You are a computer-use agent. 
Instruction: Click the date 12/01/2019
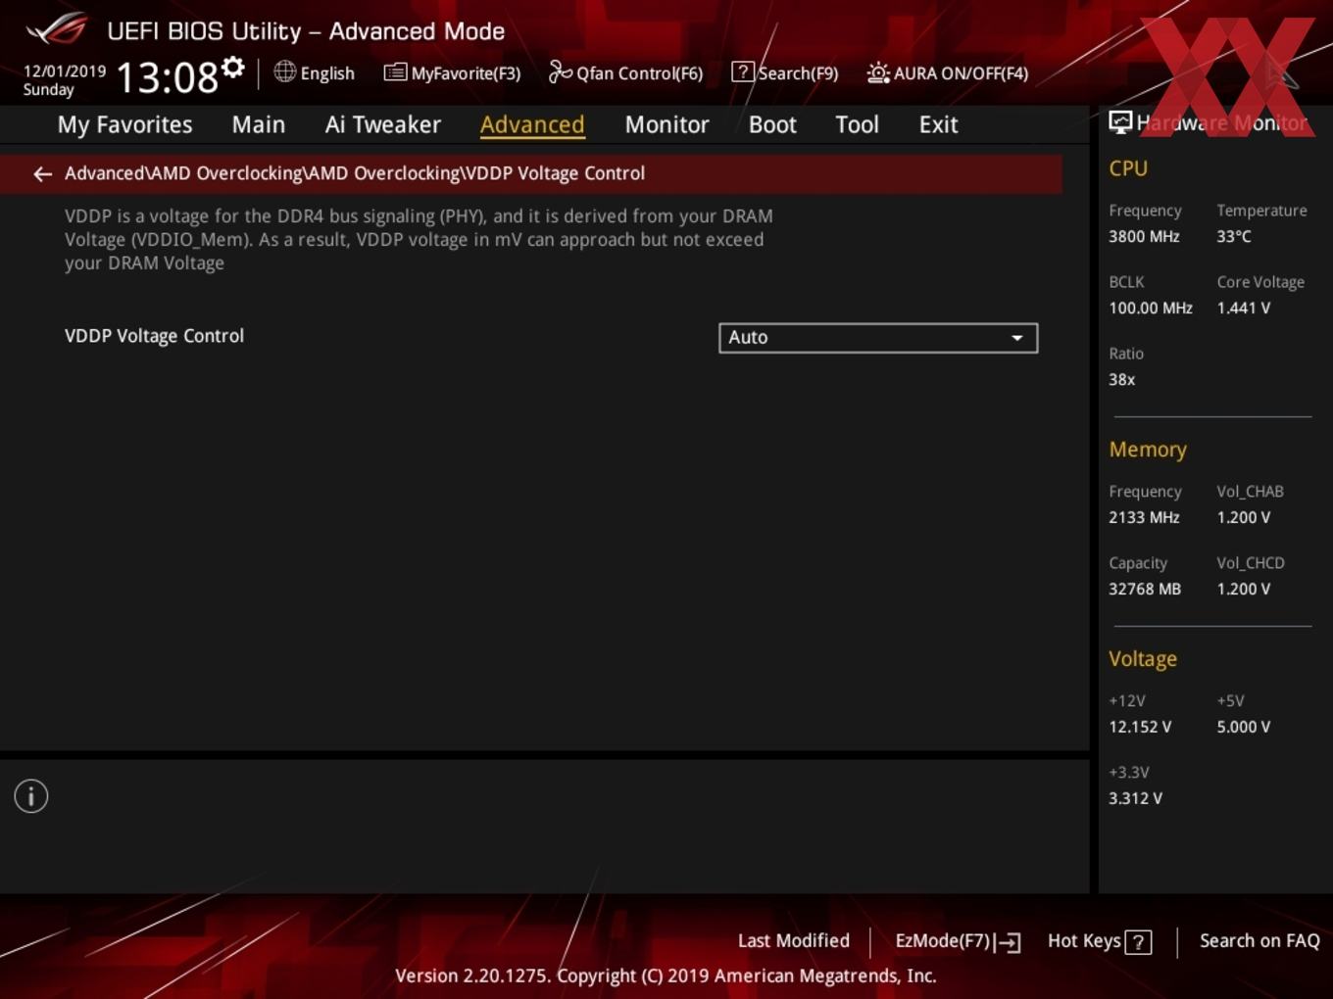click(x=65, y=71)
